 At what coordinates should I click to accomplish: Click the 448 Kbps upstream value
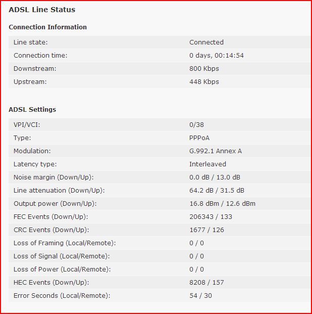pyautogui.click(x=204, y=82)
